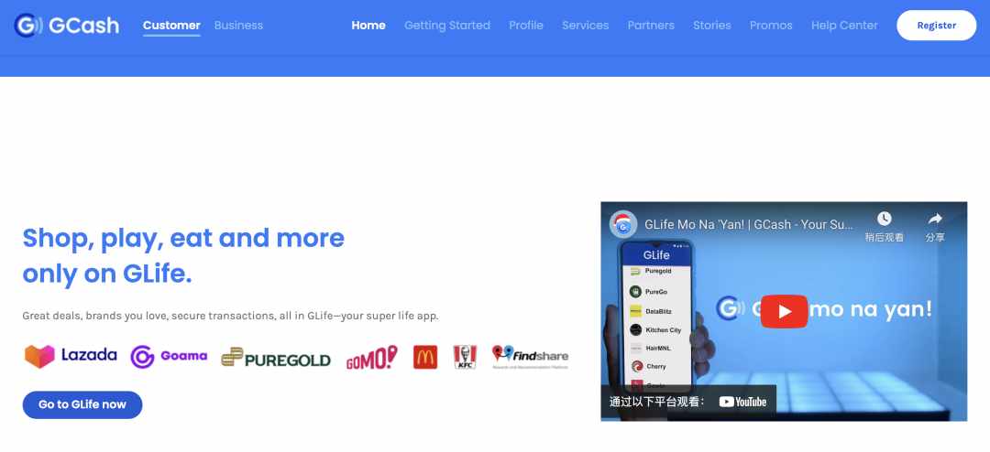Click the Findshare brand logo
This screenshot has width=990, height=452.
pos(531,357)
